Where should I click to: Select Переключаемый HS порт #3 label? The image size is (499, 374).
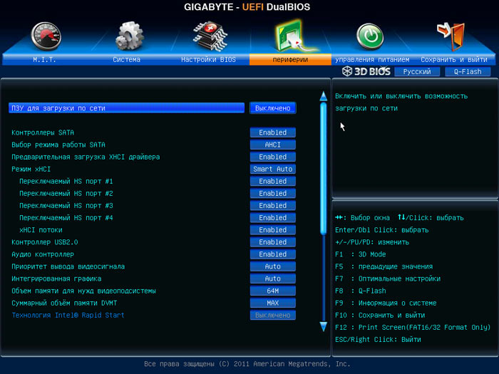tap(66, 206)
